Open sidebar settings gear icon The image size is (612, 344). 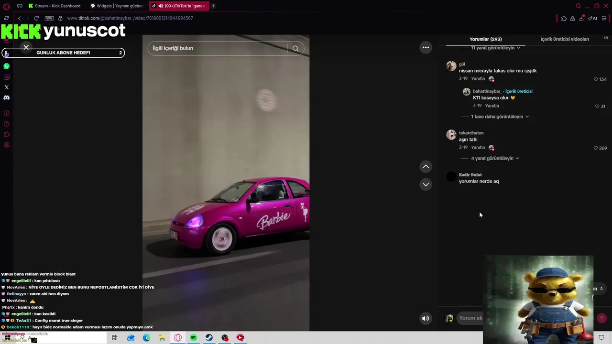click(6, 145)
